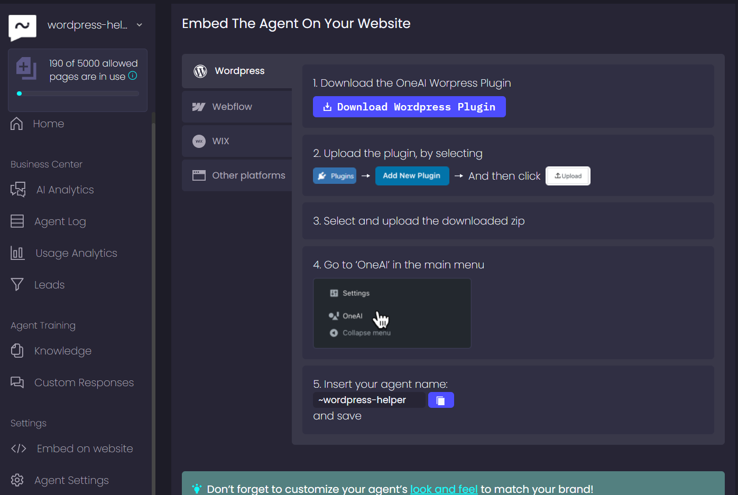Click the Add New Plugin illustration
Viewport: 738px width, 495px height.
pos(412,176)
